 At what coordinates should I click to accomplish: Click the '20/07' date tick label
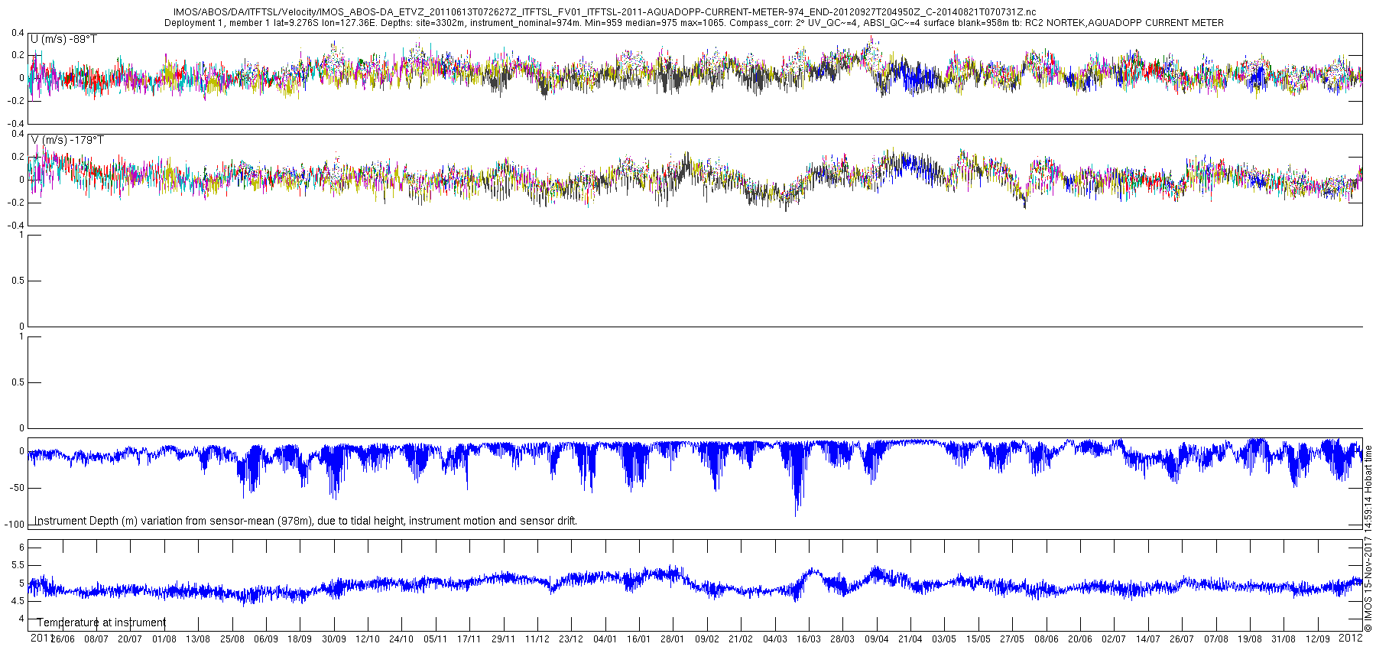click(x=130, y=639)
